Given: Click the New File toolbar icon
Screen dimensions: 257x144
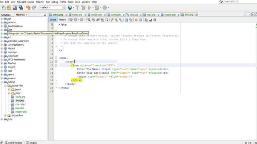Looking at the screenshot, I should (4, 8).
